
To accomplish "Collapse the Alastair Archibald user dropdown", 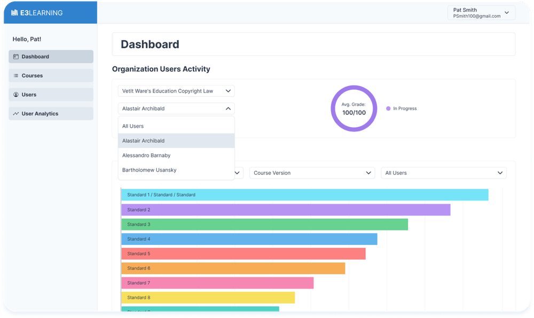I will click(x=228, y=108).
